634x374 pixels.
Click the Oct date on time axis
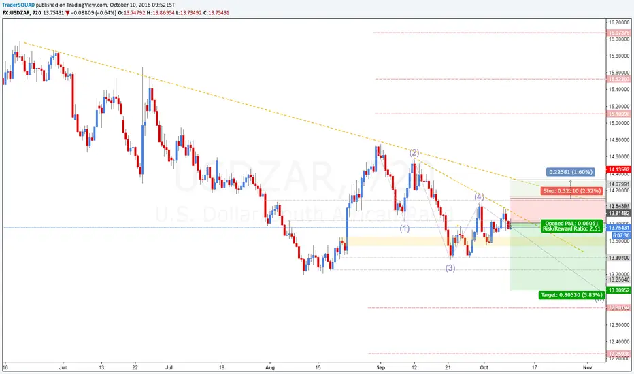click(484, 367)
